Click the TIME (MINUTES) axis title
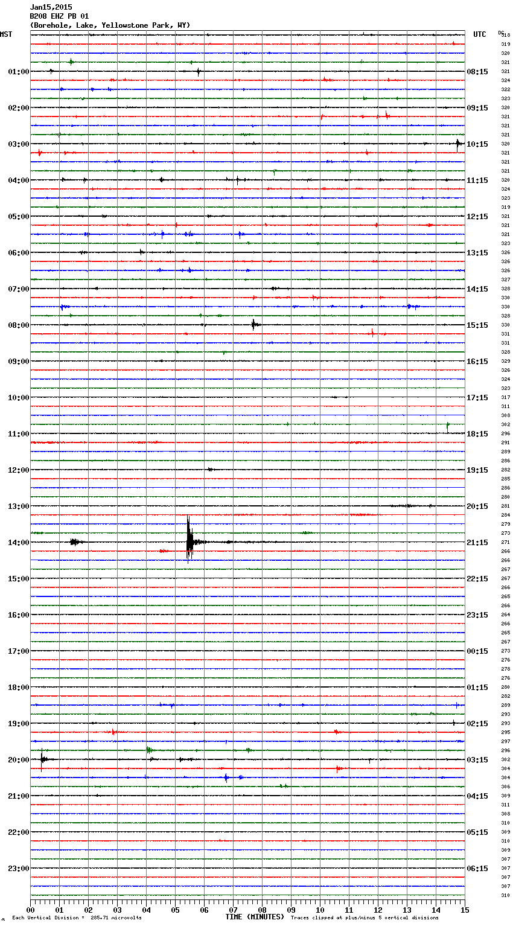The height and width of the screenshot is (926, 513). pyautogui.click(x=255, y=917)
